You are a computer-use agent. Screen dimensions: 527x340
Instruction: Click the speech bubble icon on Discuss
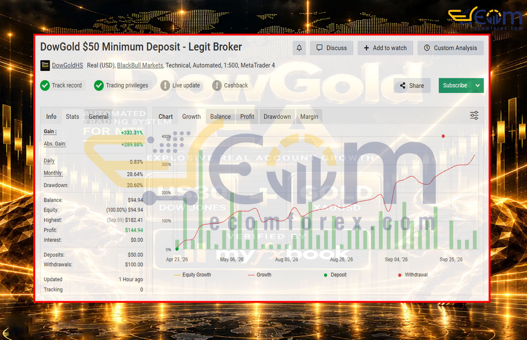click(319, 48)
